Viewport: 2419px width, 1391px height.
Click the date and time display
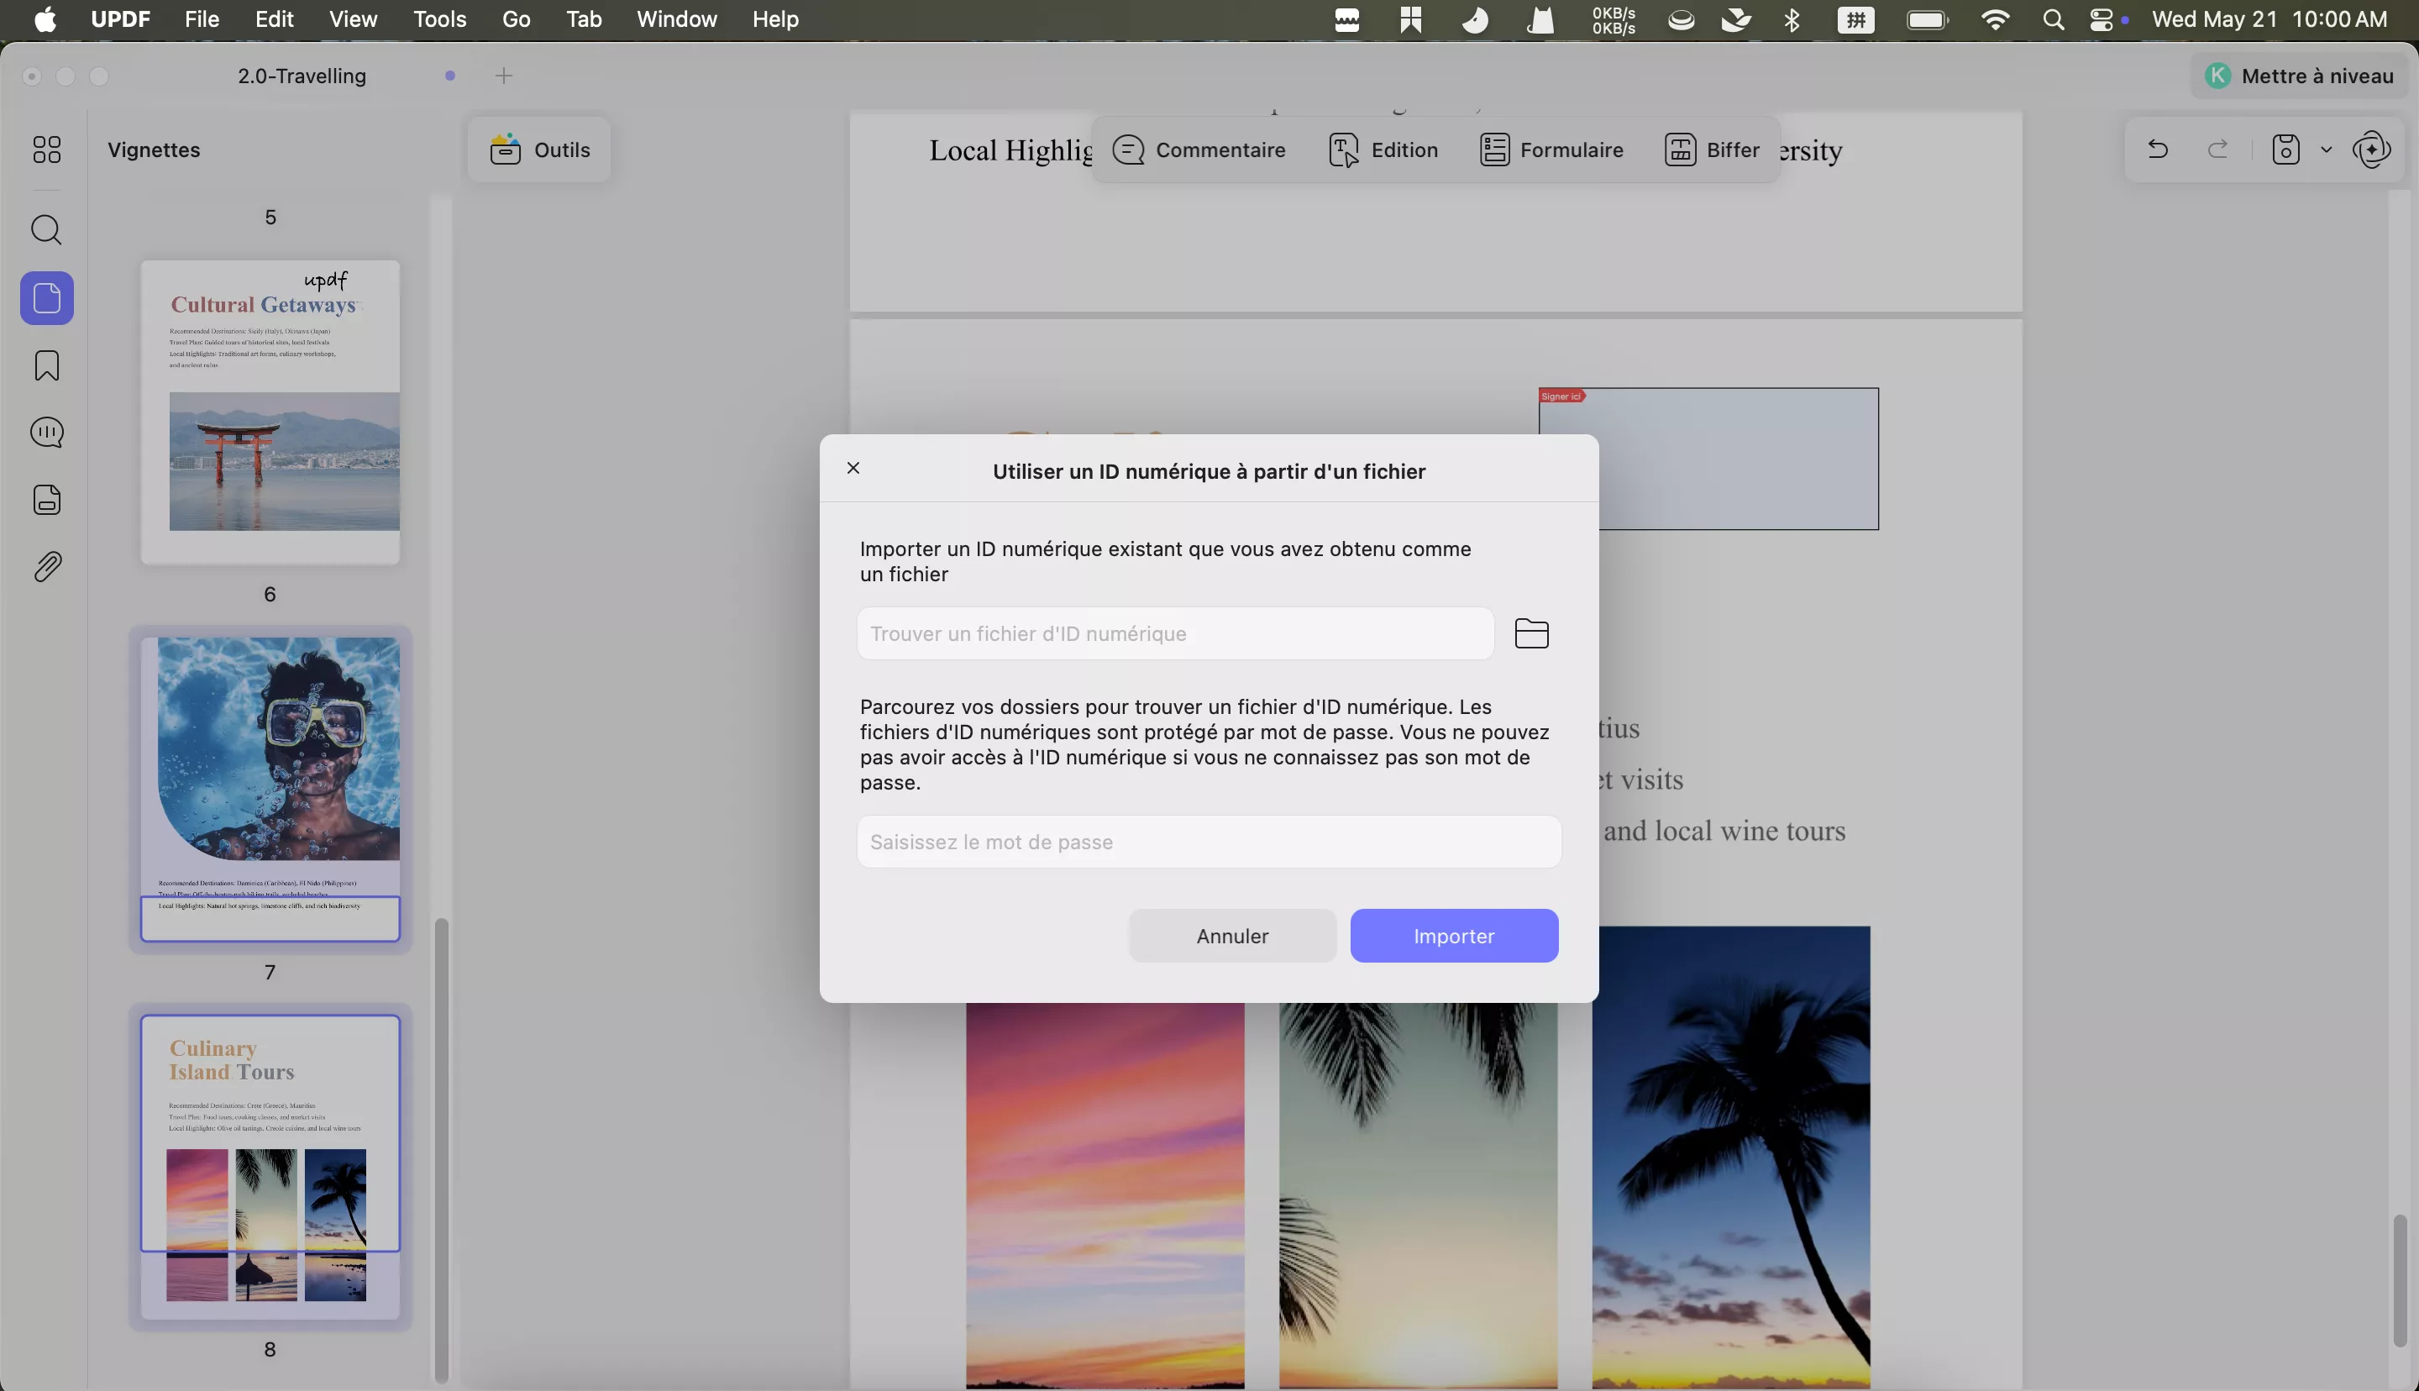point(2269,19)
